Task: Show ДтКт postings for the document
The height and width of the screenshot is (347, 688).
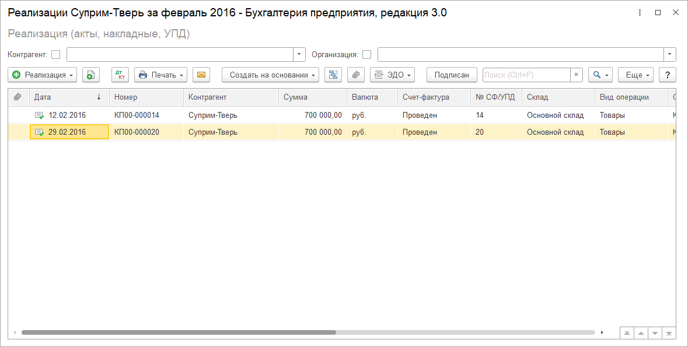Action: pos(120,75)
